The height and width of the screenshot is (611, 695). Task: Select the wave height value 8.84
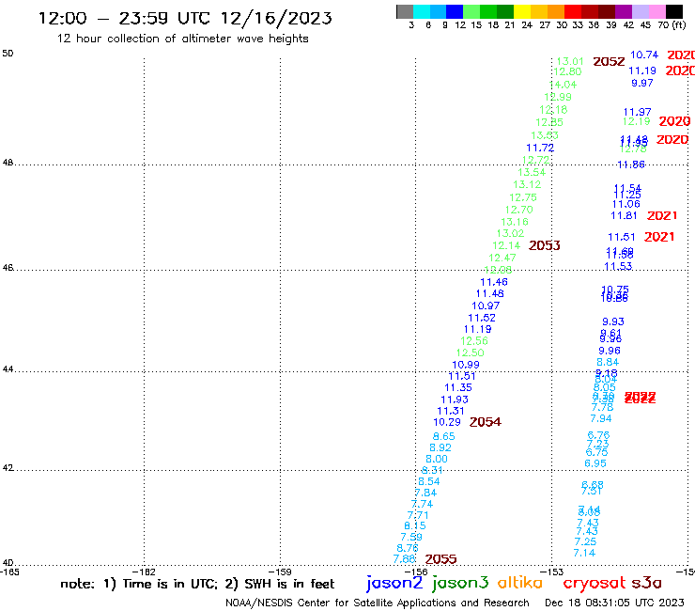608,362
